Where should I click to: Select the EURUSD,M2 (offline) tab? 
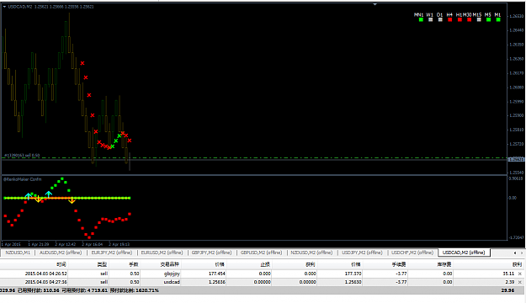(162, 252)
